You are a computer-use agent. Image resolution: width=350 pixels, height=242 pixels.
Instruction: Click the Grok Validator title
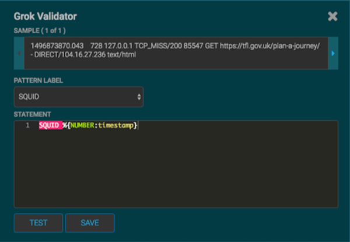[45, 16]
